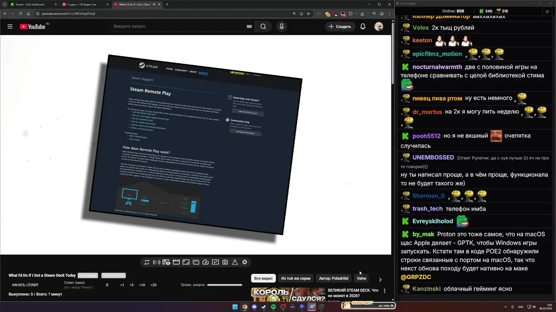556x312 pixels.
Task: Start voice search with microphone icon
Action: [281, 26]
